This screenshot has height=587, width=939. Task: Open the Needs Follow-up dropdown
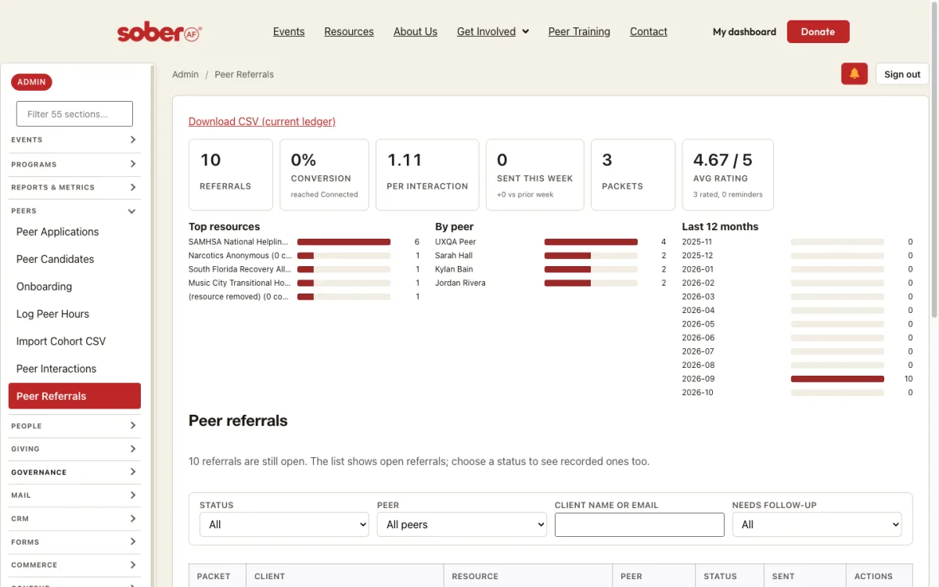point(817,524)
